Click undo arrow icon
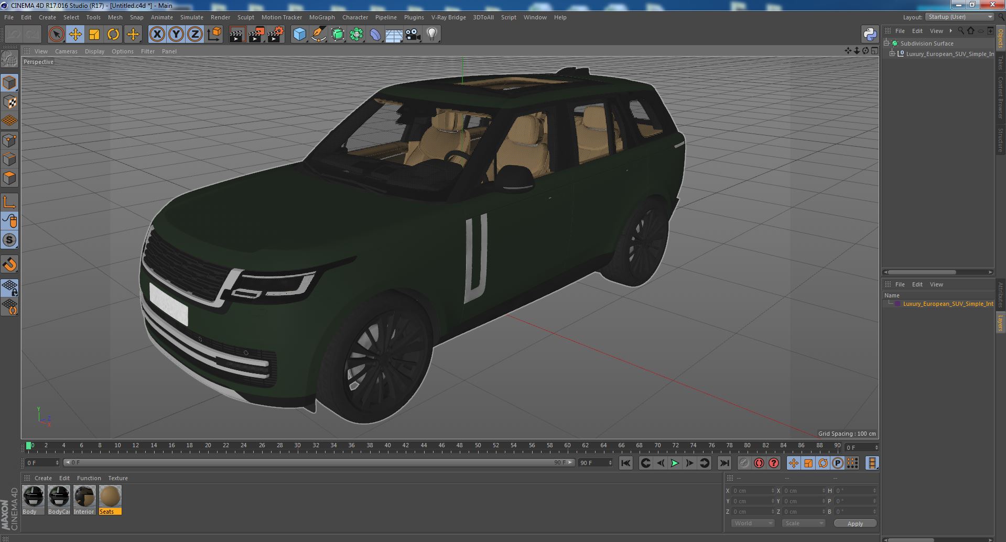This screenshot has height=542, width=1006. pyautogui.click(x=14, y=35)
